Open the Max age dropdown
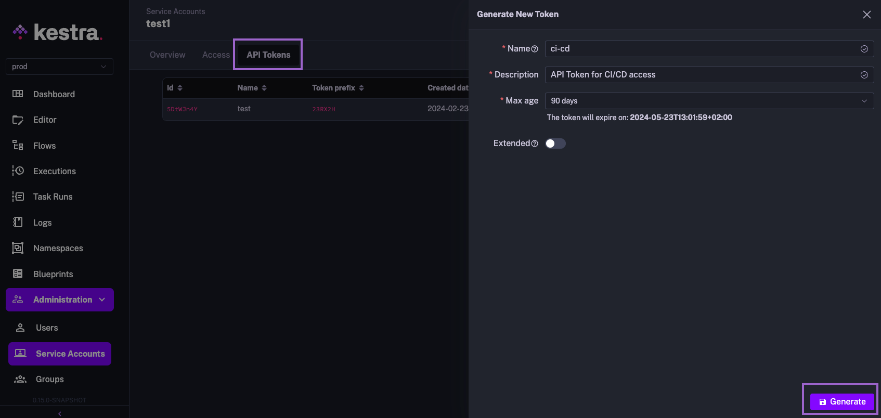 click(x=708, y=101)
